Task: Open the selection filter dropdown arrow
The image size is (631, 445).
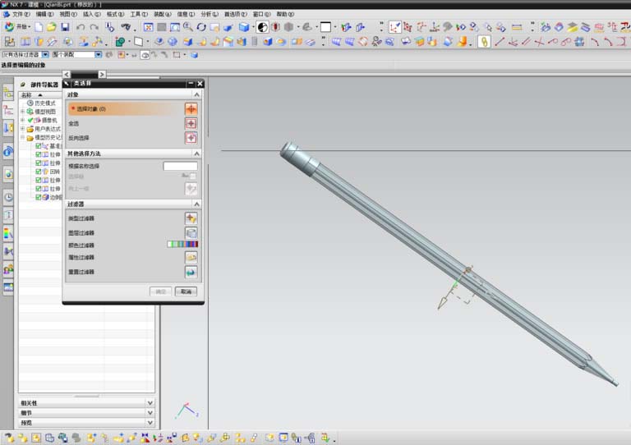Action: pyautogui.click(x=45, y=54)
